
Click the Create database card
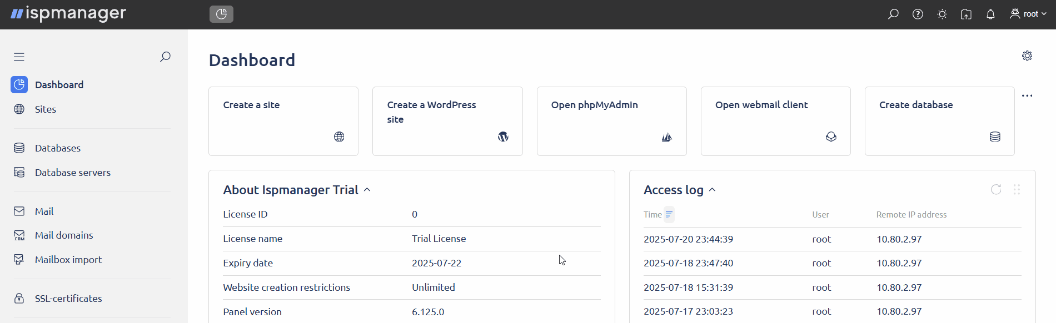click(x=940, y=121)
